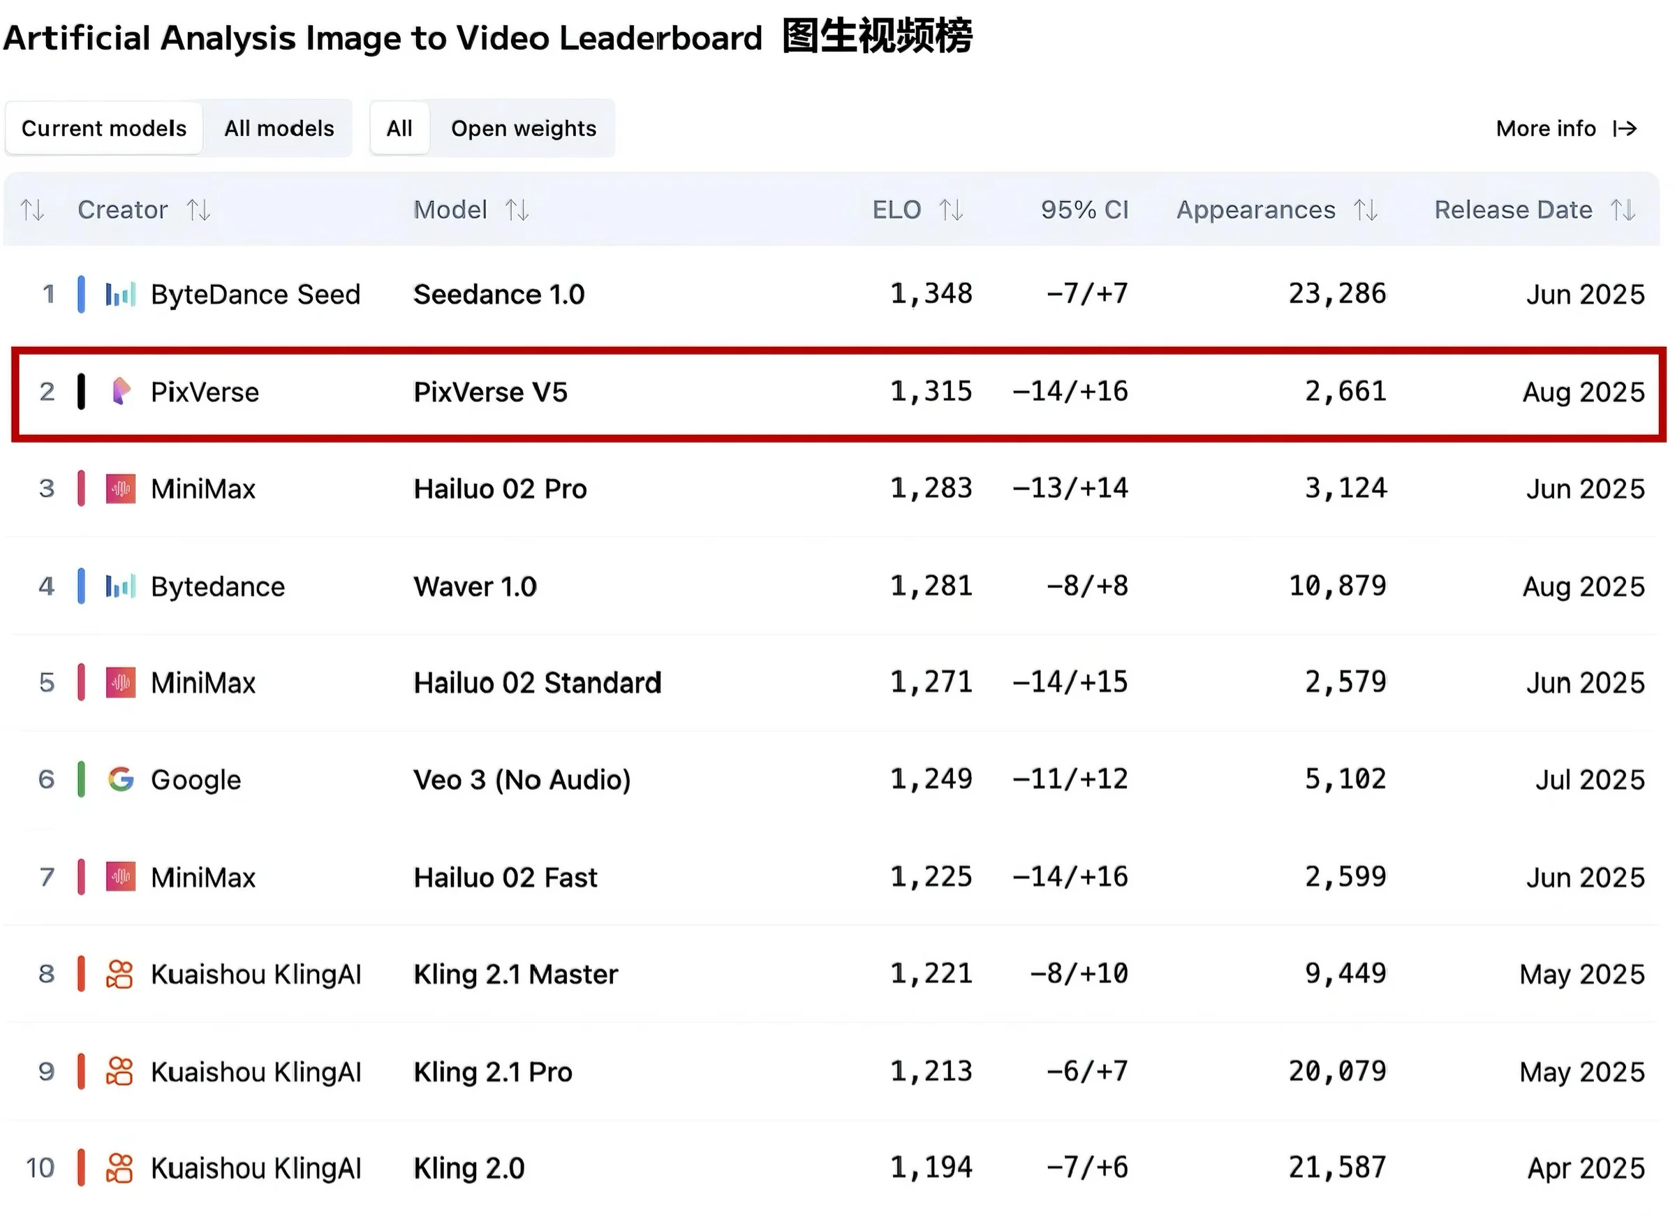Switch to All models tab
Screen dimensions: 1675x1217
[x=279, y=128]
